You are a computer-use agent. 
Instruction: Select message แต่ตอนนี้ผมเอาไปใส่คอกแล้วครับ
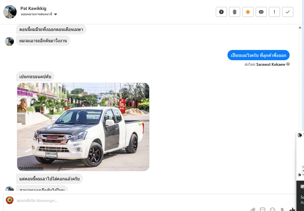coord(49,179)
